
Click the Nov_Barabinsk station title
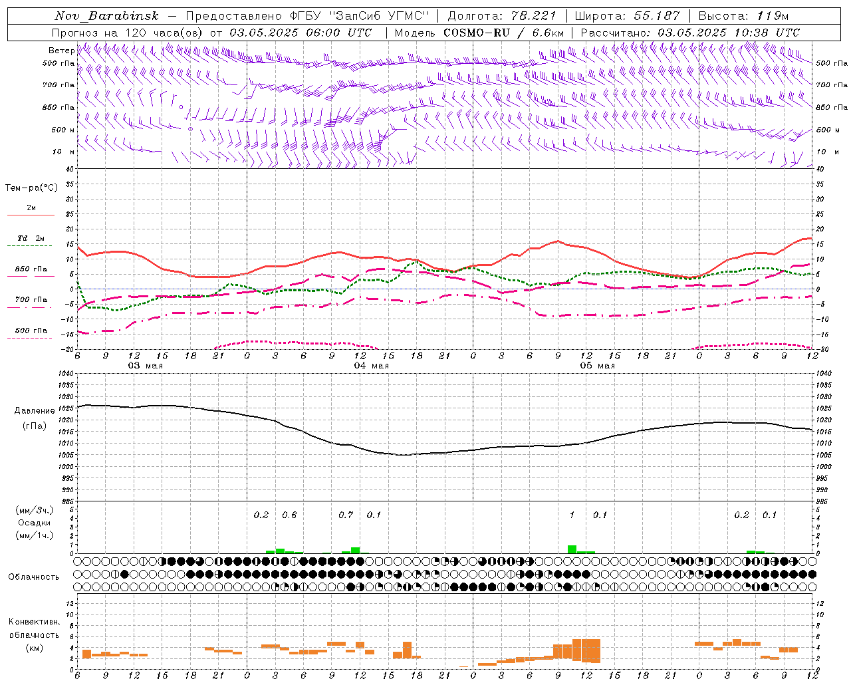106,16
